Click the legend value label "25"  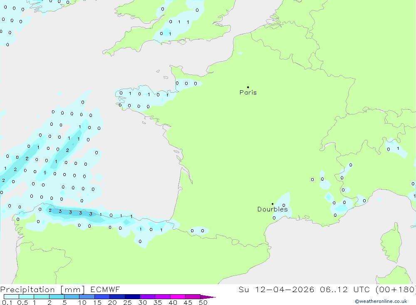coord(127,303)
